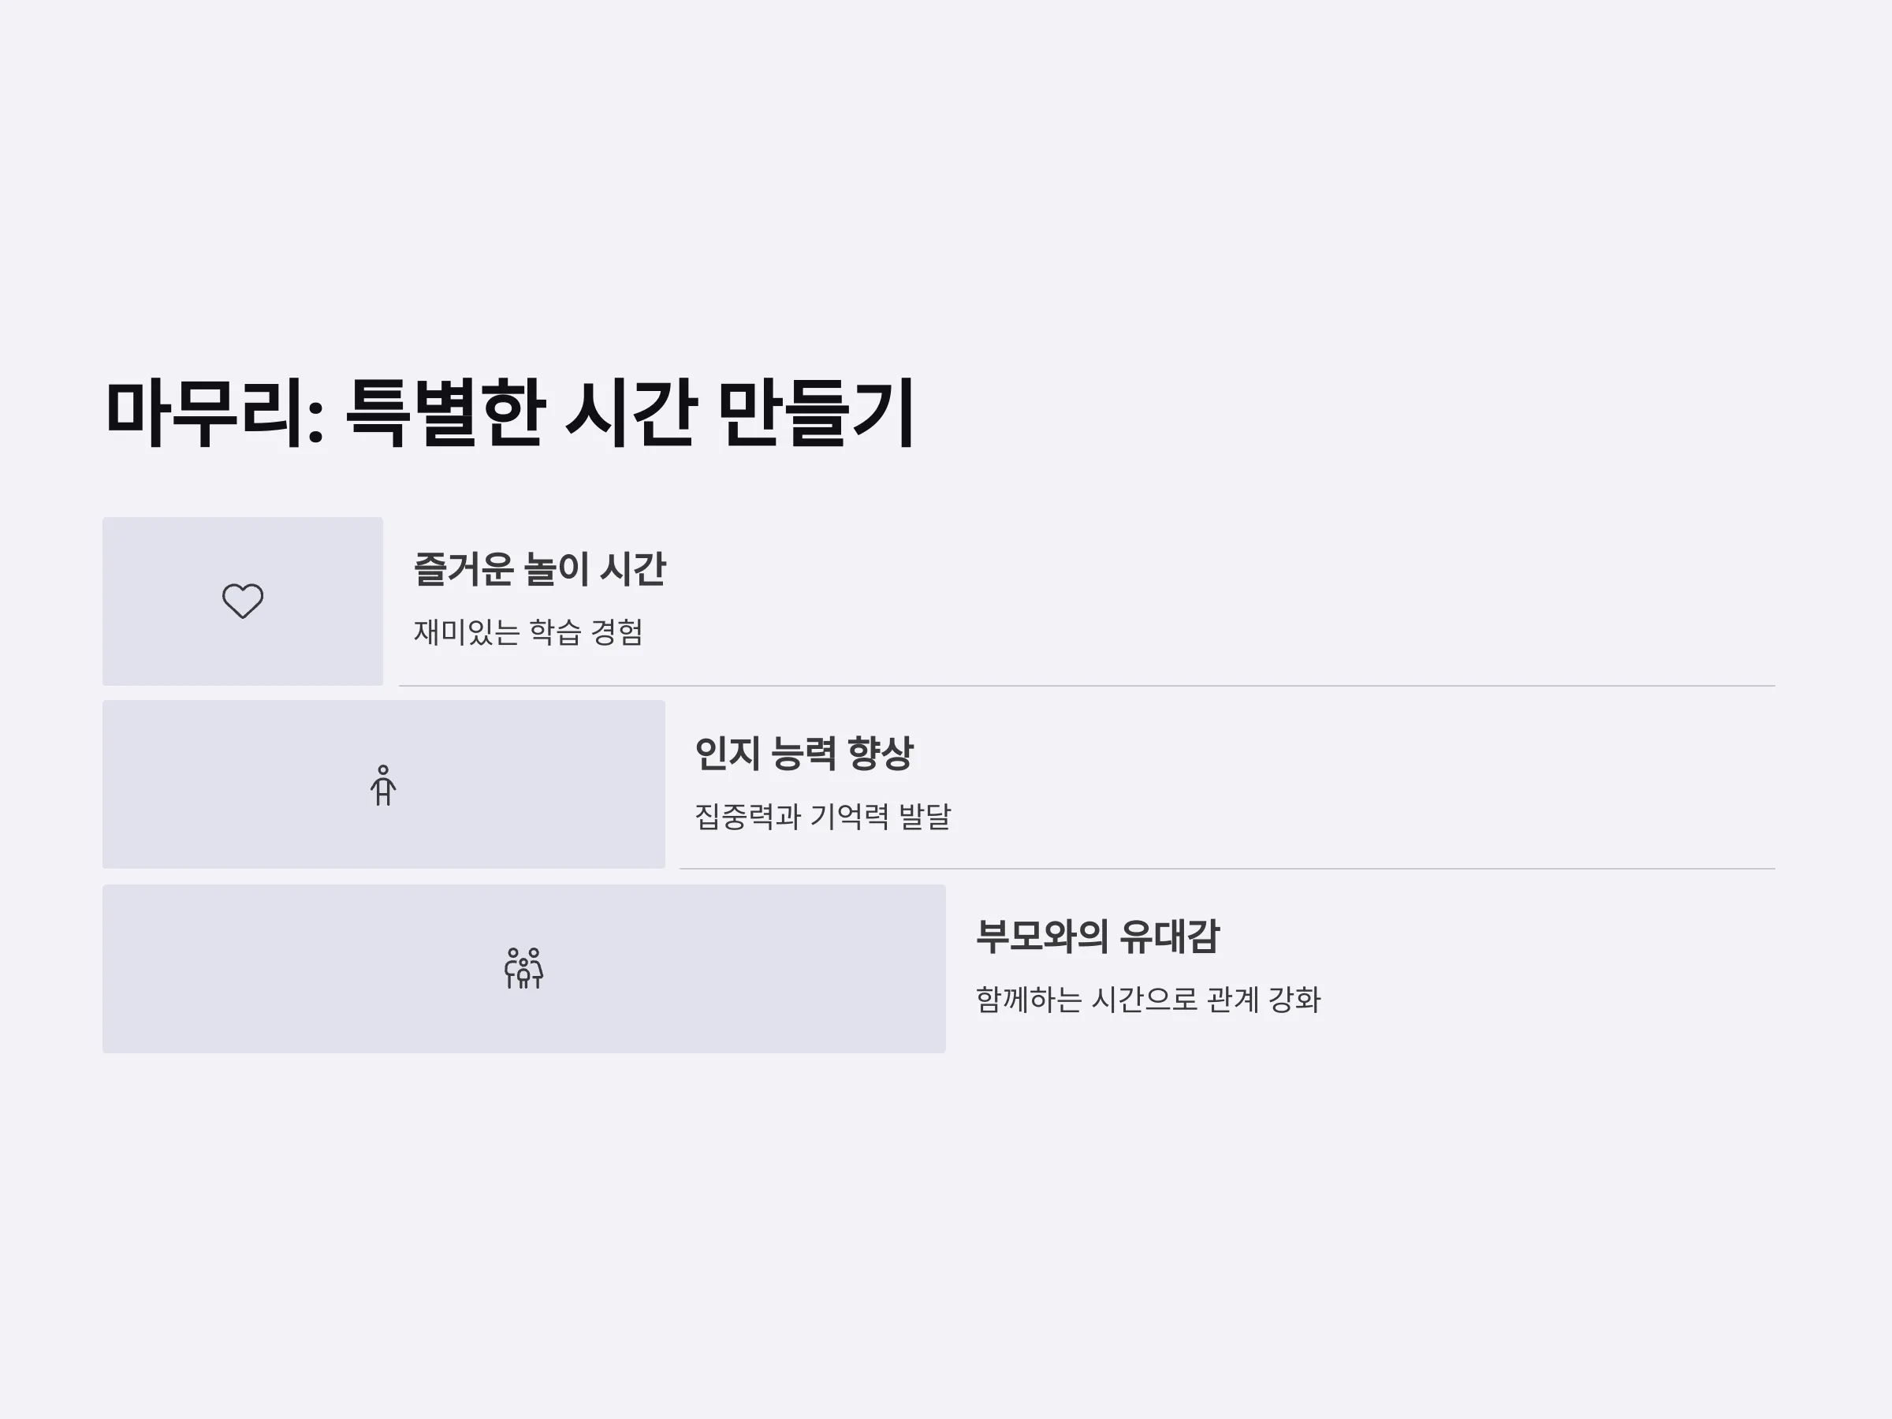Click the heart icon
The height and width of the screenshot is (1419, 1892).
[243, 601]
